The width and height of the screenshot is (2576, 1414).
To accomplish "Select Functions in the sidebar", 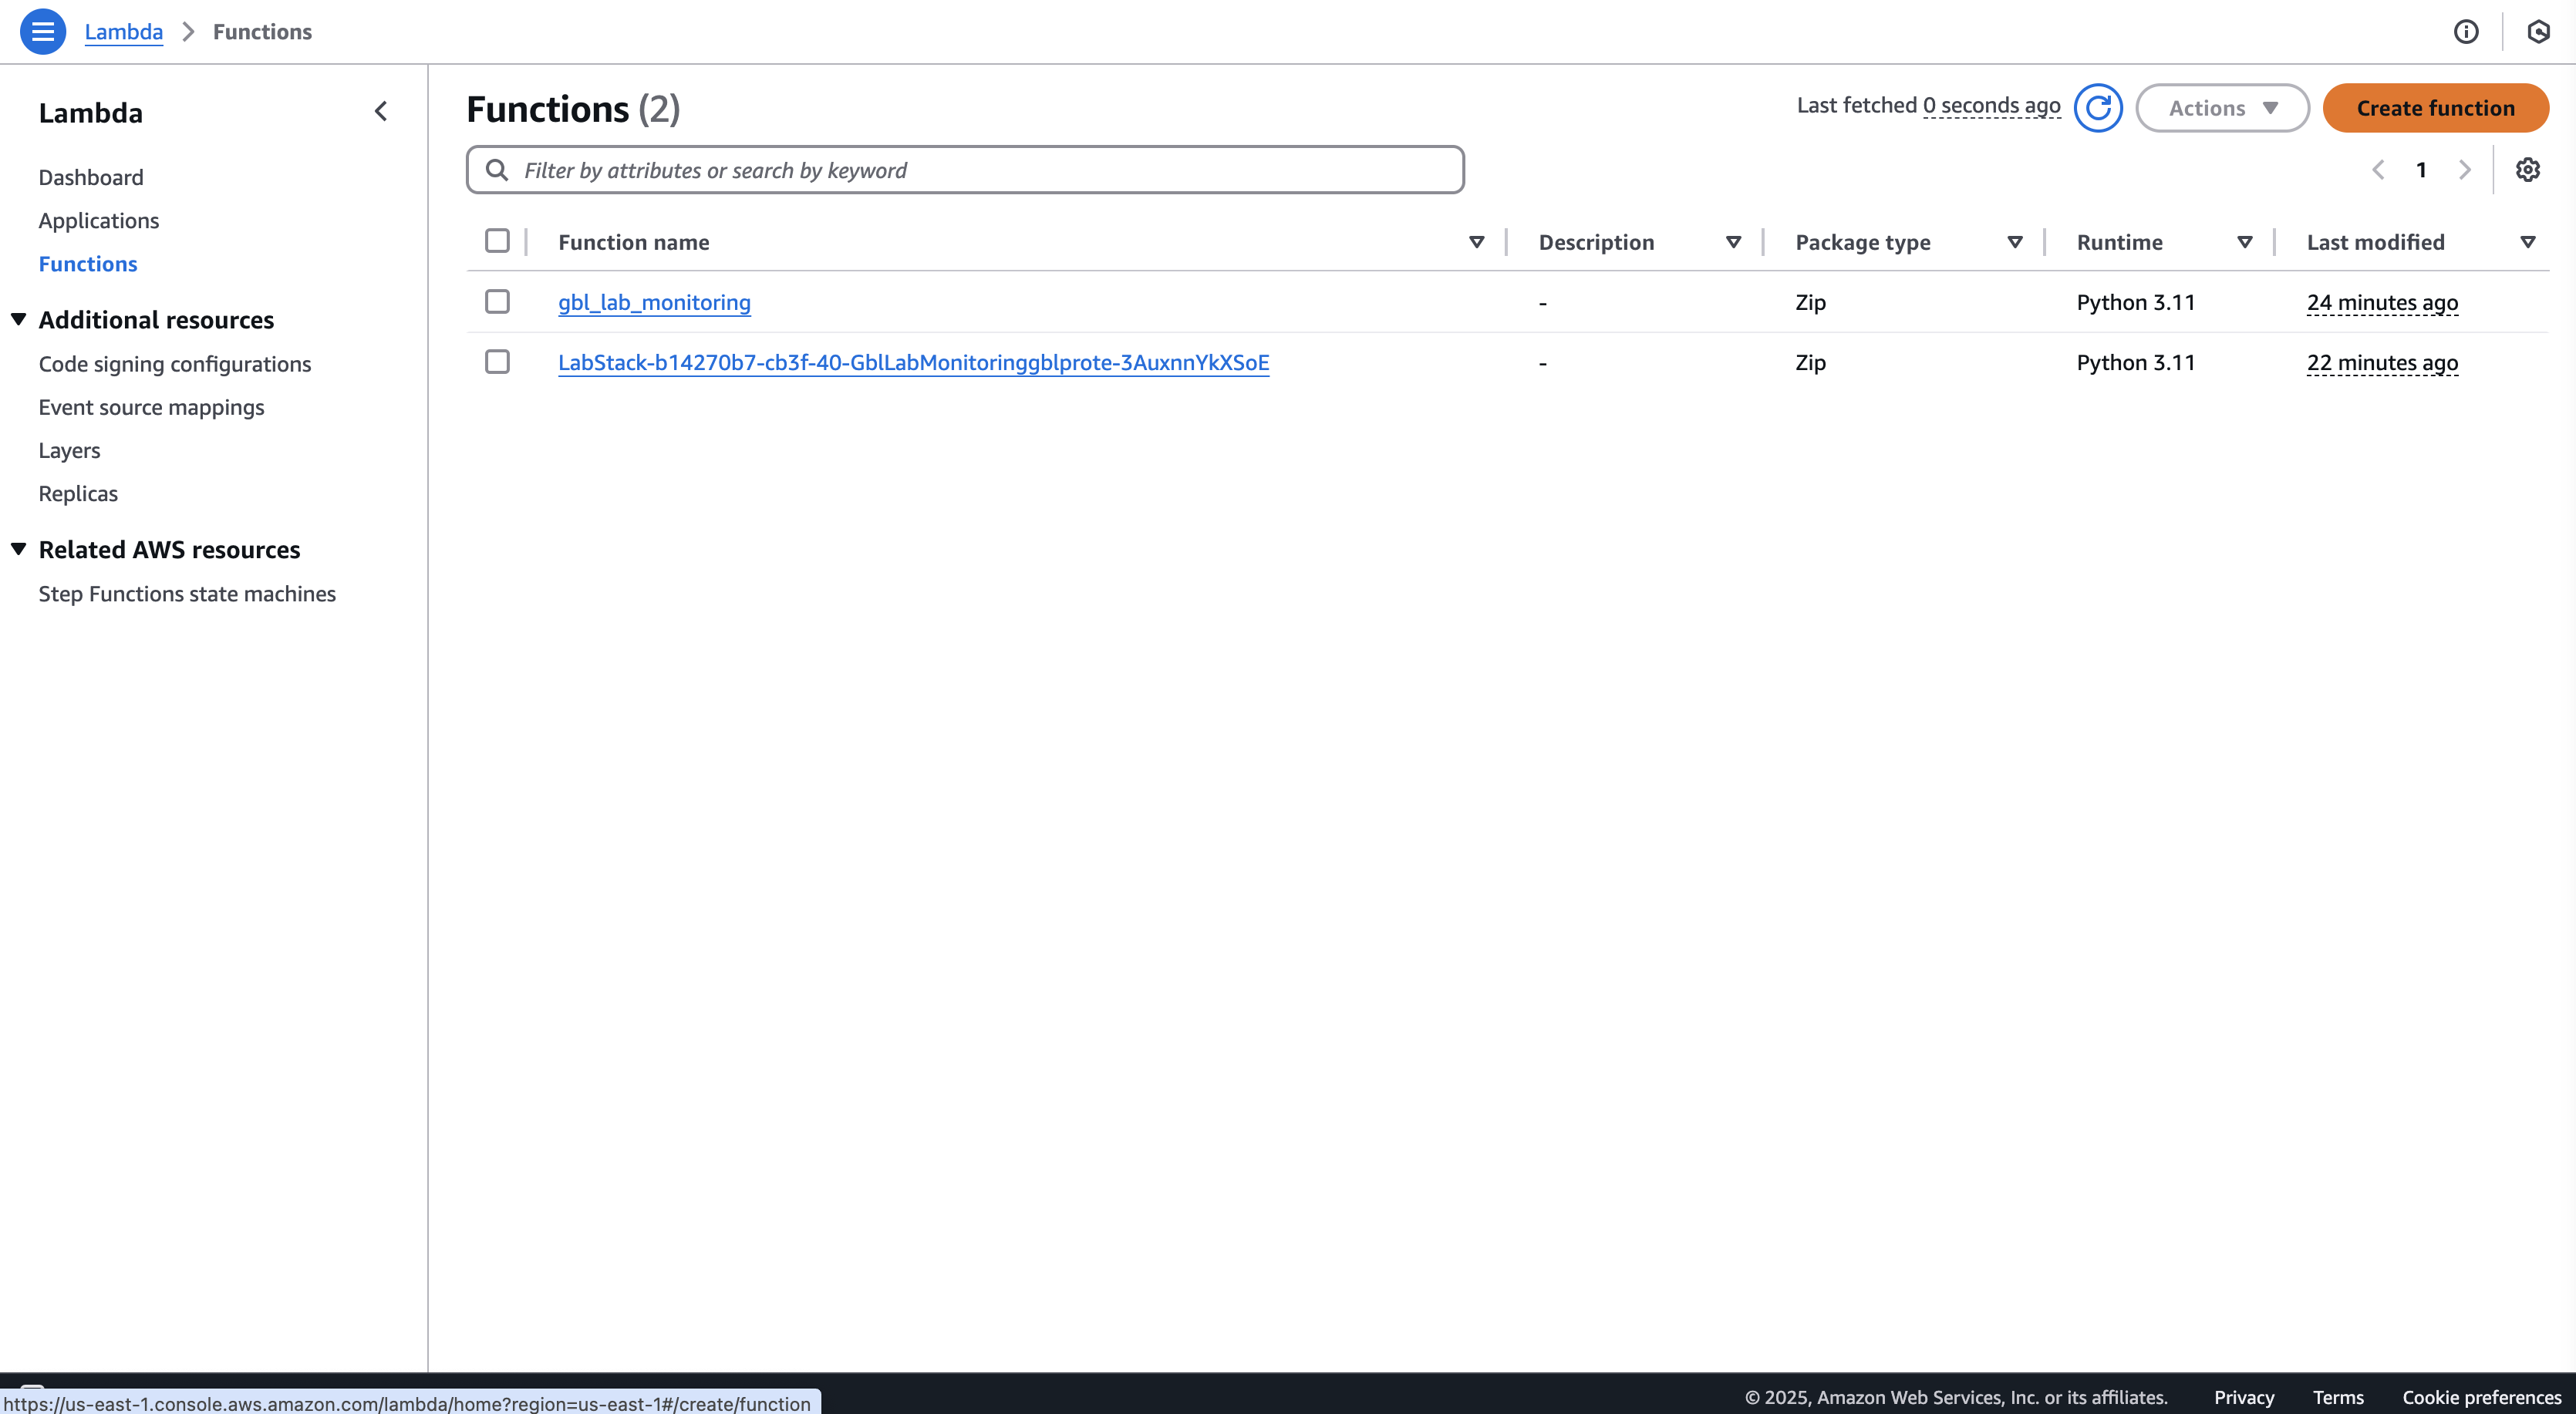I will 88,264.
